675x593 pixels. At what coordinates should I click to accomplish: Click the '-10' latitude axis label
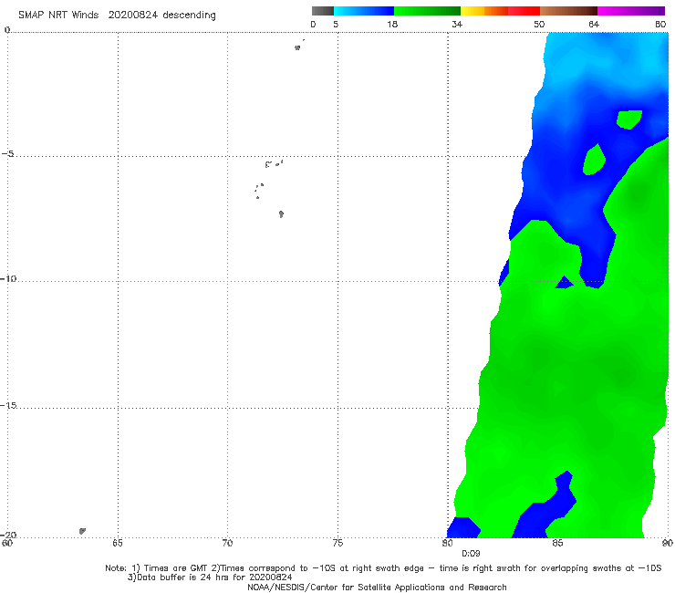pos(8,278)
